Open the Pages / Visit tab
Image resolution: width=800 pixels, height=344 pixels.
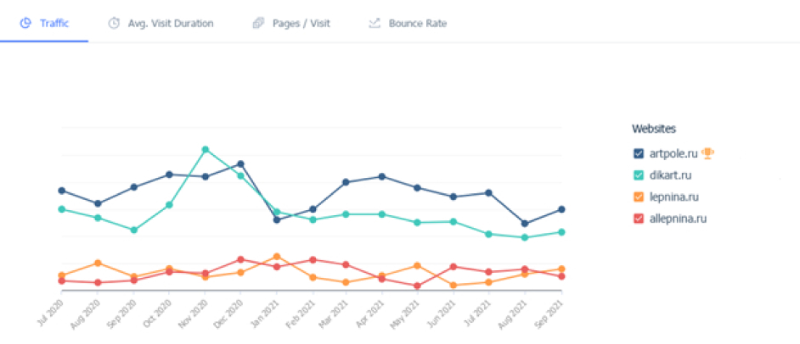pyautogui.click(x=301, y=23)
